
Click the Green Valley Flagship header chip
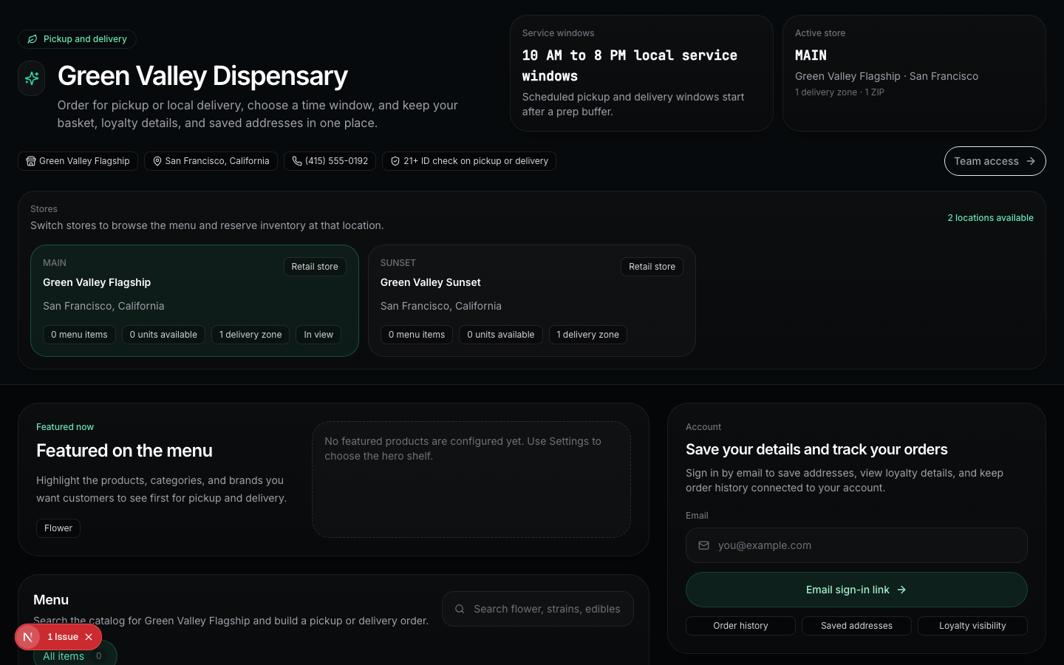tap(78, 161)
